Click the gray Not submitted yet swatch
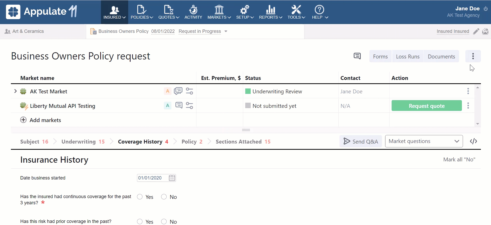491x225 pixels. pyautogui.click(x=248, y=106)
